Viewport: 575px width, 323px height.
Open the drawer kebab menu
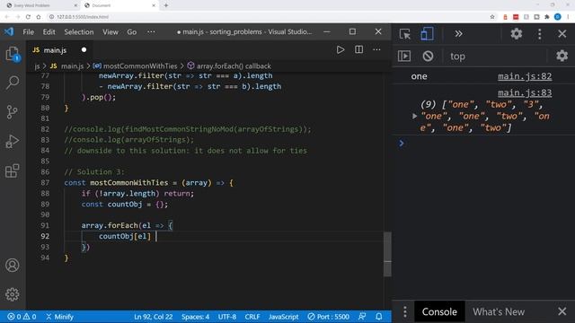pyautogui.click(x=405, y=311)
